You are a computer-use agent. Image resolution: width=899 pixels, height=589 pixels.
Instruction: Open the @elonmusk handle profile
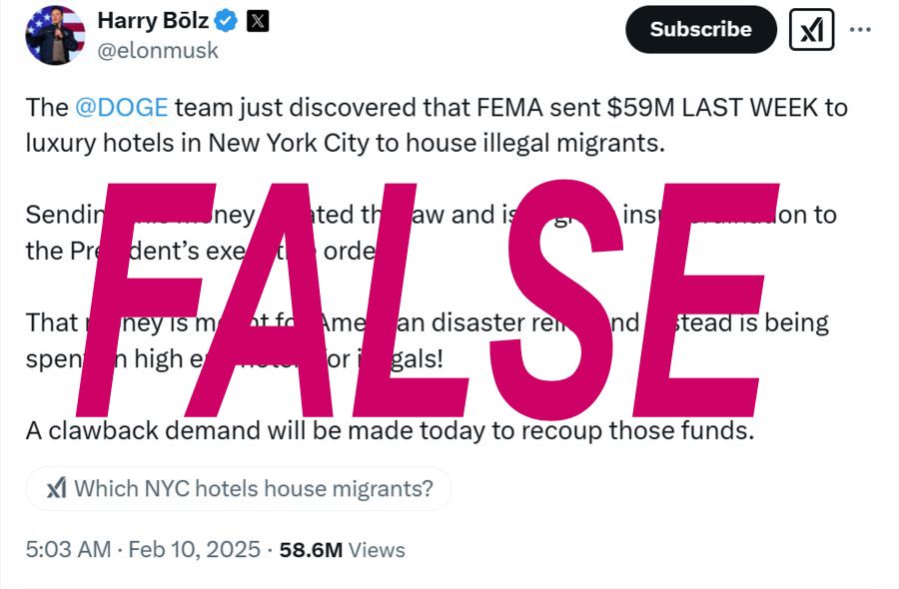157,50
